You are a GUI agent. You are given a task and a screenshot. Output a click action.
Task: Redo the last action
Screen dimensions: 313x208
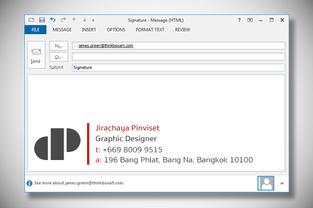pyautogui.click(x=64, y=20)
